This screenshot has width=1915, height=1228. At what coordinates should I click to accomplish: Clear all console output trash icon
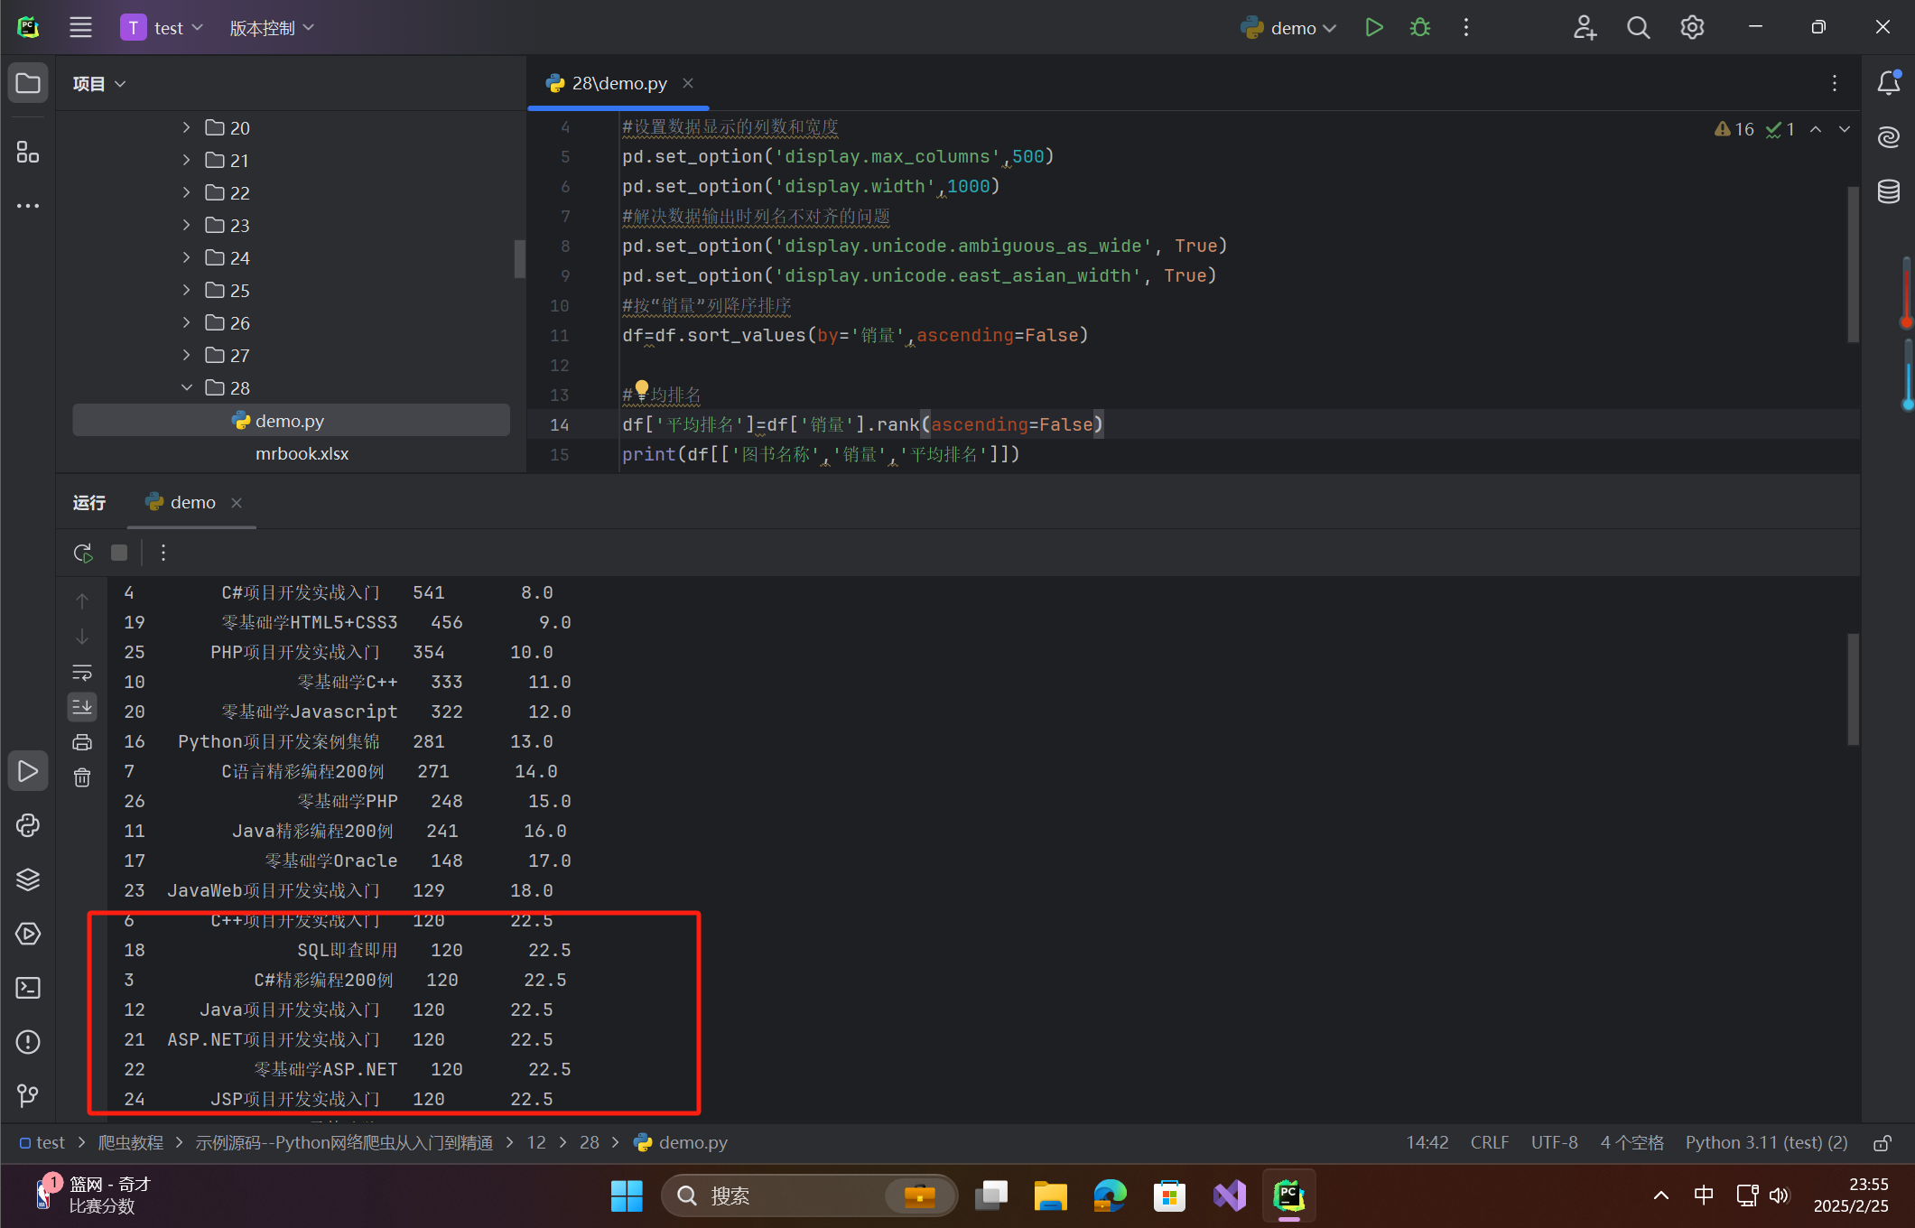(82, 777)
